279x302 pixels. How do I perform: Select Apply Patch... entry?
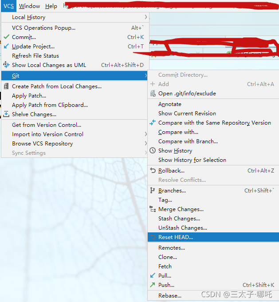[x=75, y=95]
